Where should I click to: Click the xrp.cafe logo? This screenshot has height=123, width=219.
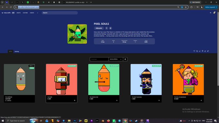coord(6,13)
